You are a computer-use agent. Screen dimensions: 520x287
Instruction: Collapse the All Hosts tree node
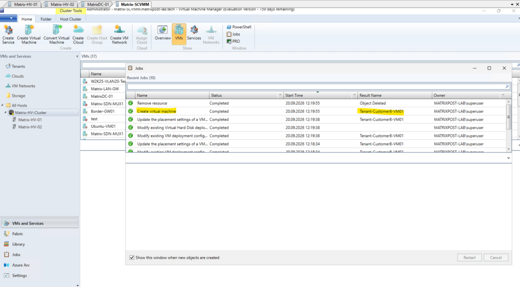(3, 105)
